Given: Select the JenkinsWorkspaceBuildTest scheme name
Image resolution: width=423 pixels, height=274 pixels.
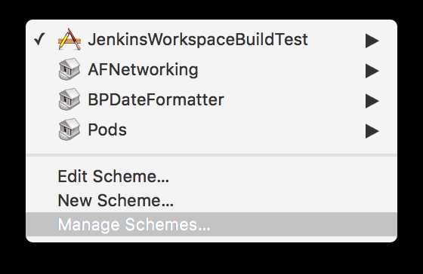Looking at the screenshot, I should click(x=198, y=40).
